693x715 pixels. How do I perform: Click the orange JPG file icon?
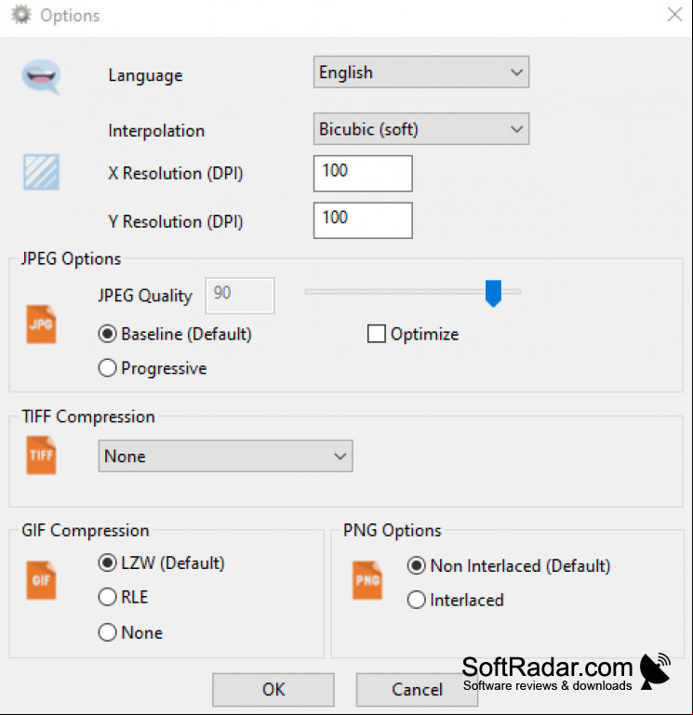coord(41,324)
